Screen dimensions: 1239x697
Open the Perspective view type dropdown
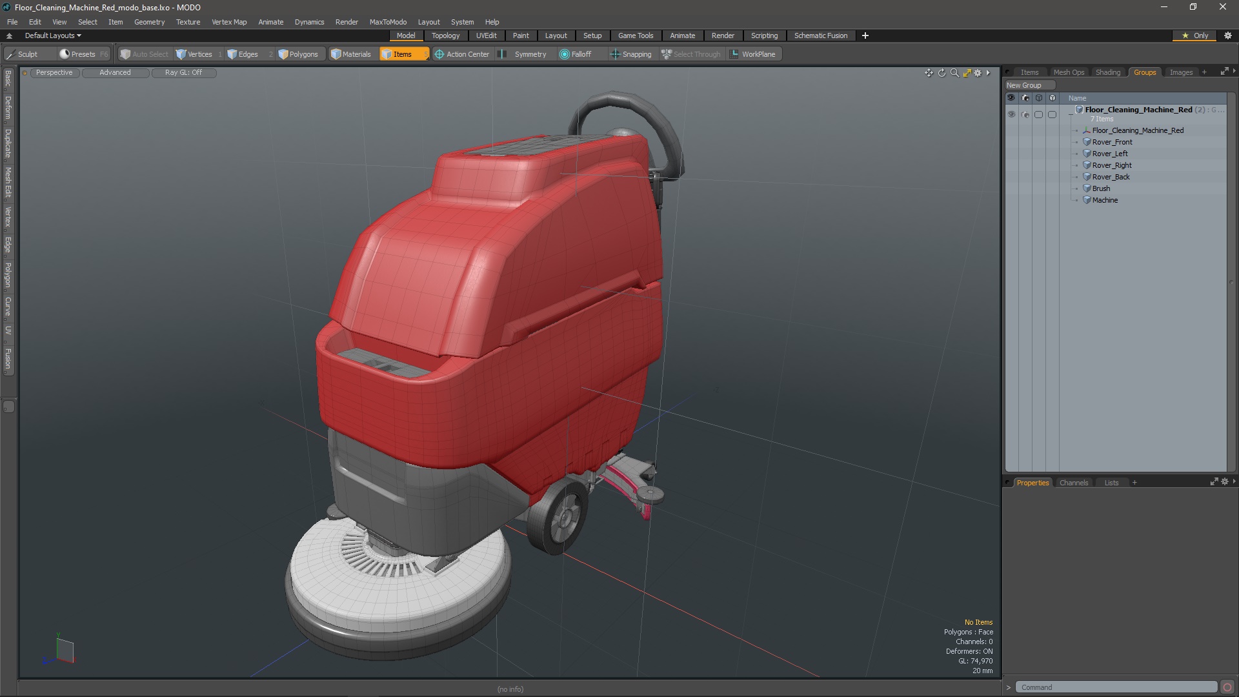pos(54,72)
